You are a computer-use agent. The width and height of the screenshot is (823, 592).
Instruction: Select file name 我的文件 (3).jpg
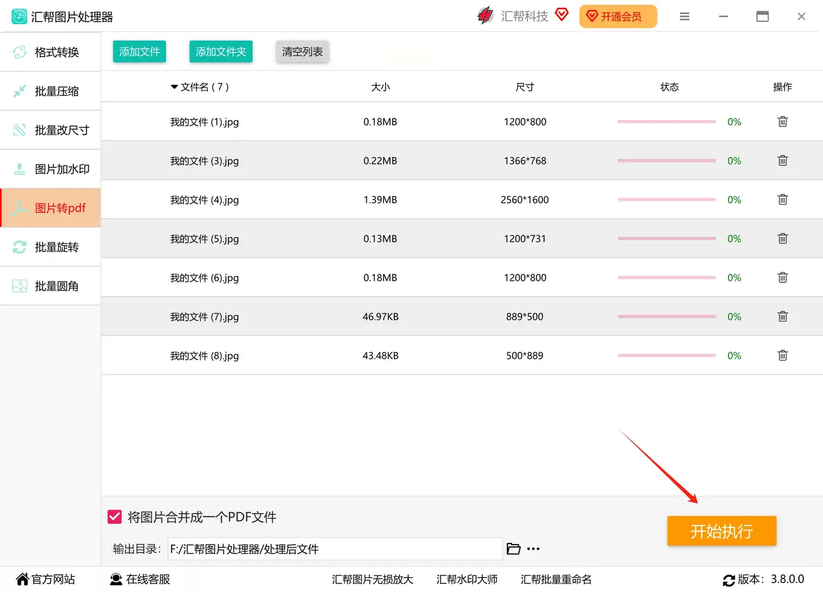(x=205, y=161)
